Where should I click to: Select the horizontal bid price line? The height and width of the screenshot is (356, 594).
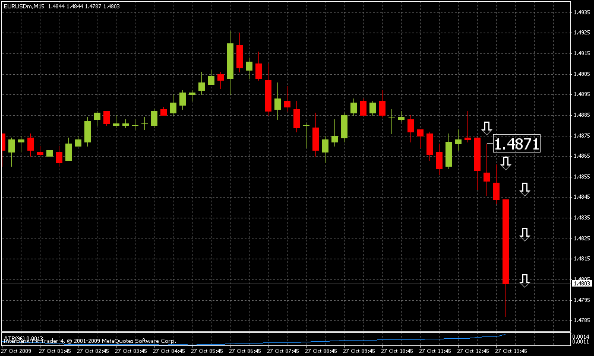point(286,284)
